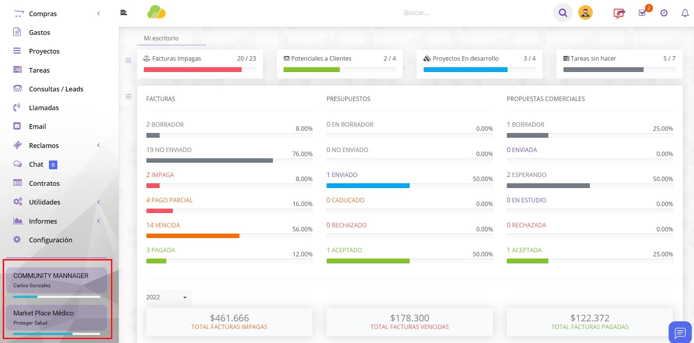Click the purple search magnifier icon

coord(563,13)
